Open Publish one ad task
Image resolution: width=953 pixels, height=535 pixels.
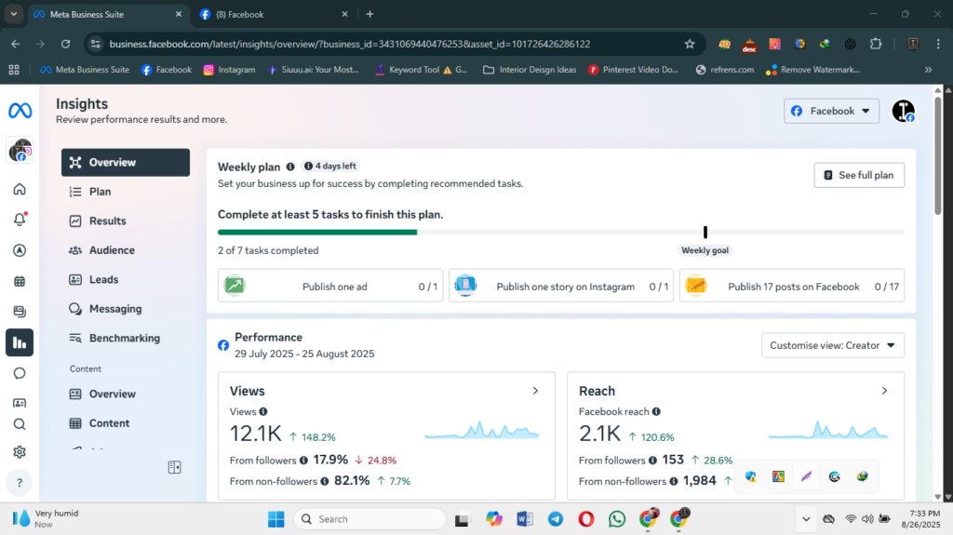[330, 286]
